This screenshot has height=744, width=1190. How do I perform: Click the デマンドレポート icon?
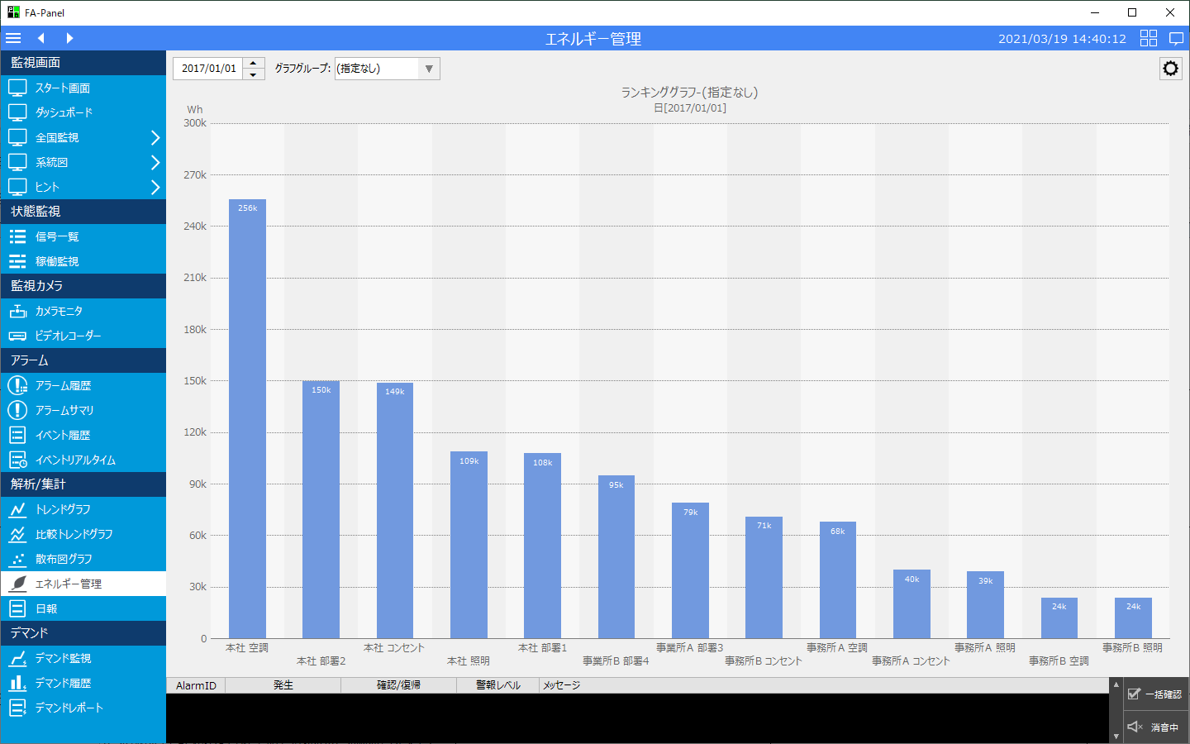point(17,708)
